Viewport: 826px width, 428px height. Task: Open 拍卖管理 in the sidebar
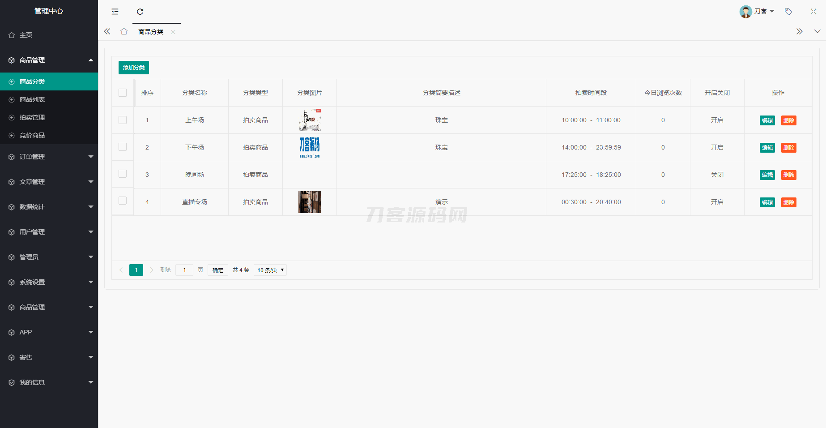32,117
